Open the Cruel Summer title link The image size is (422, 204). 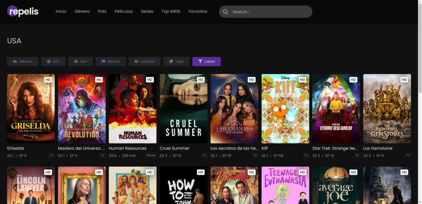tap(174, 148)
